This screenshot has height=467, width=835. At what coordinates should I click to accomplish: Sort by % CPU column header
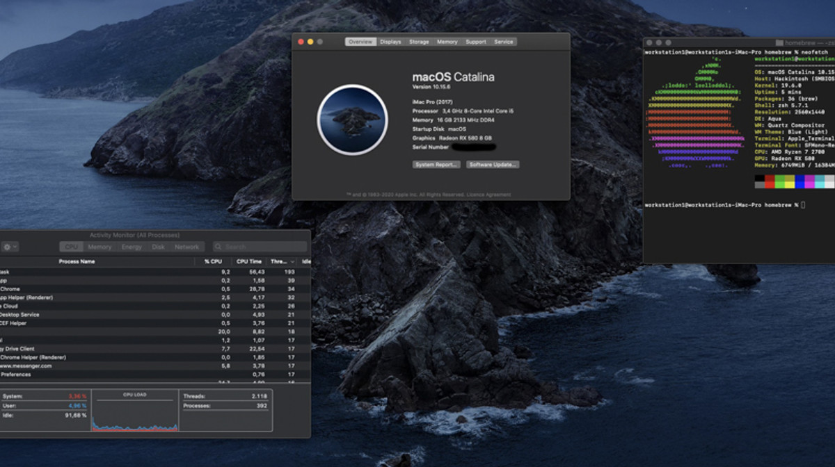[x=213, y=261]
